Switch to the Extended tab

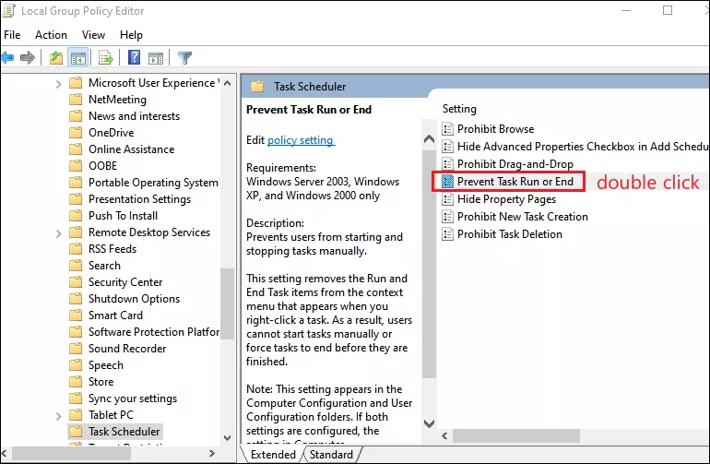(x=273, y=455)
